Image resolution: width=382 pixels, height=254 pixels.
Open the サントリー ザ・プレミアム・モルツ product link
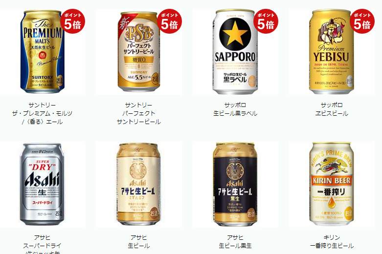tap(42, 113)
